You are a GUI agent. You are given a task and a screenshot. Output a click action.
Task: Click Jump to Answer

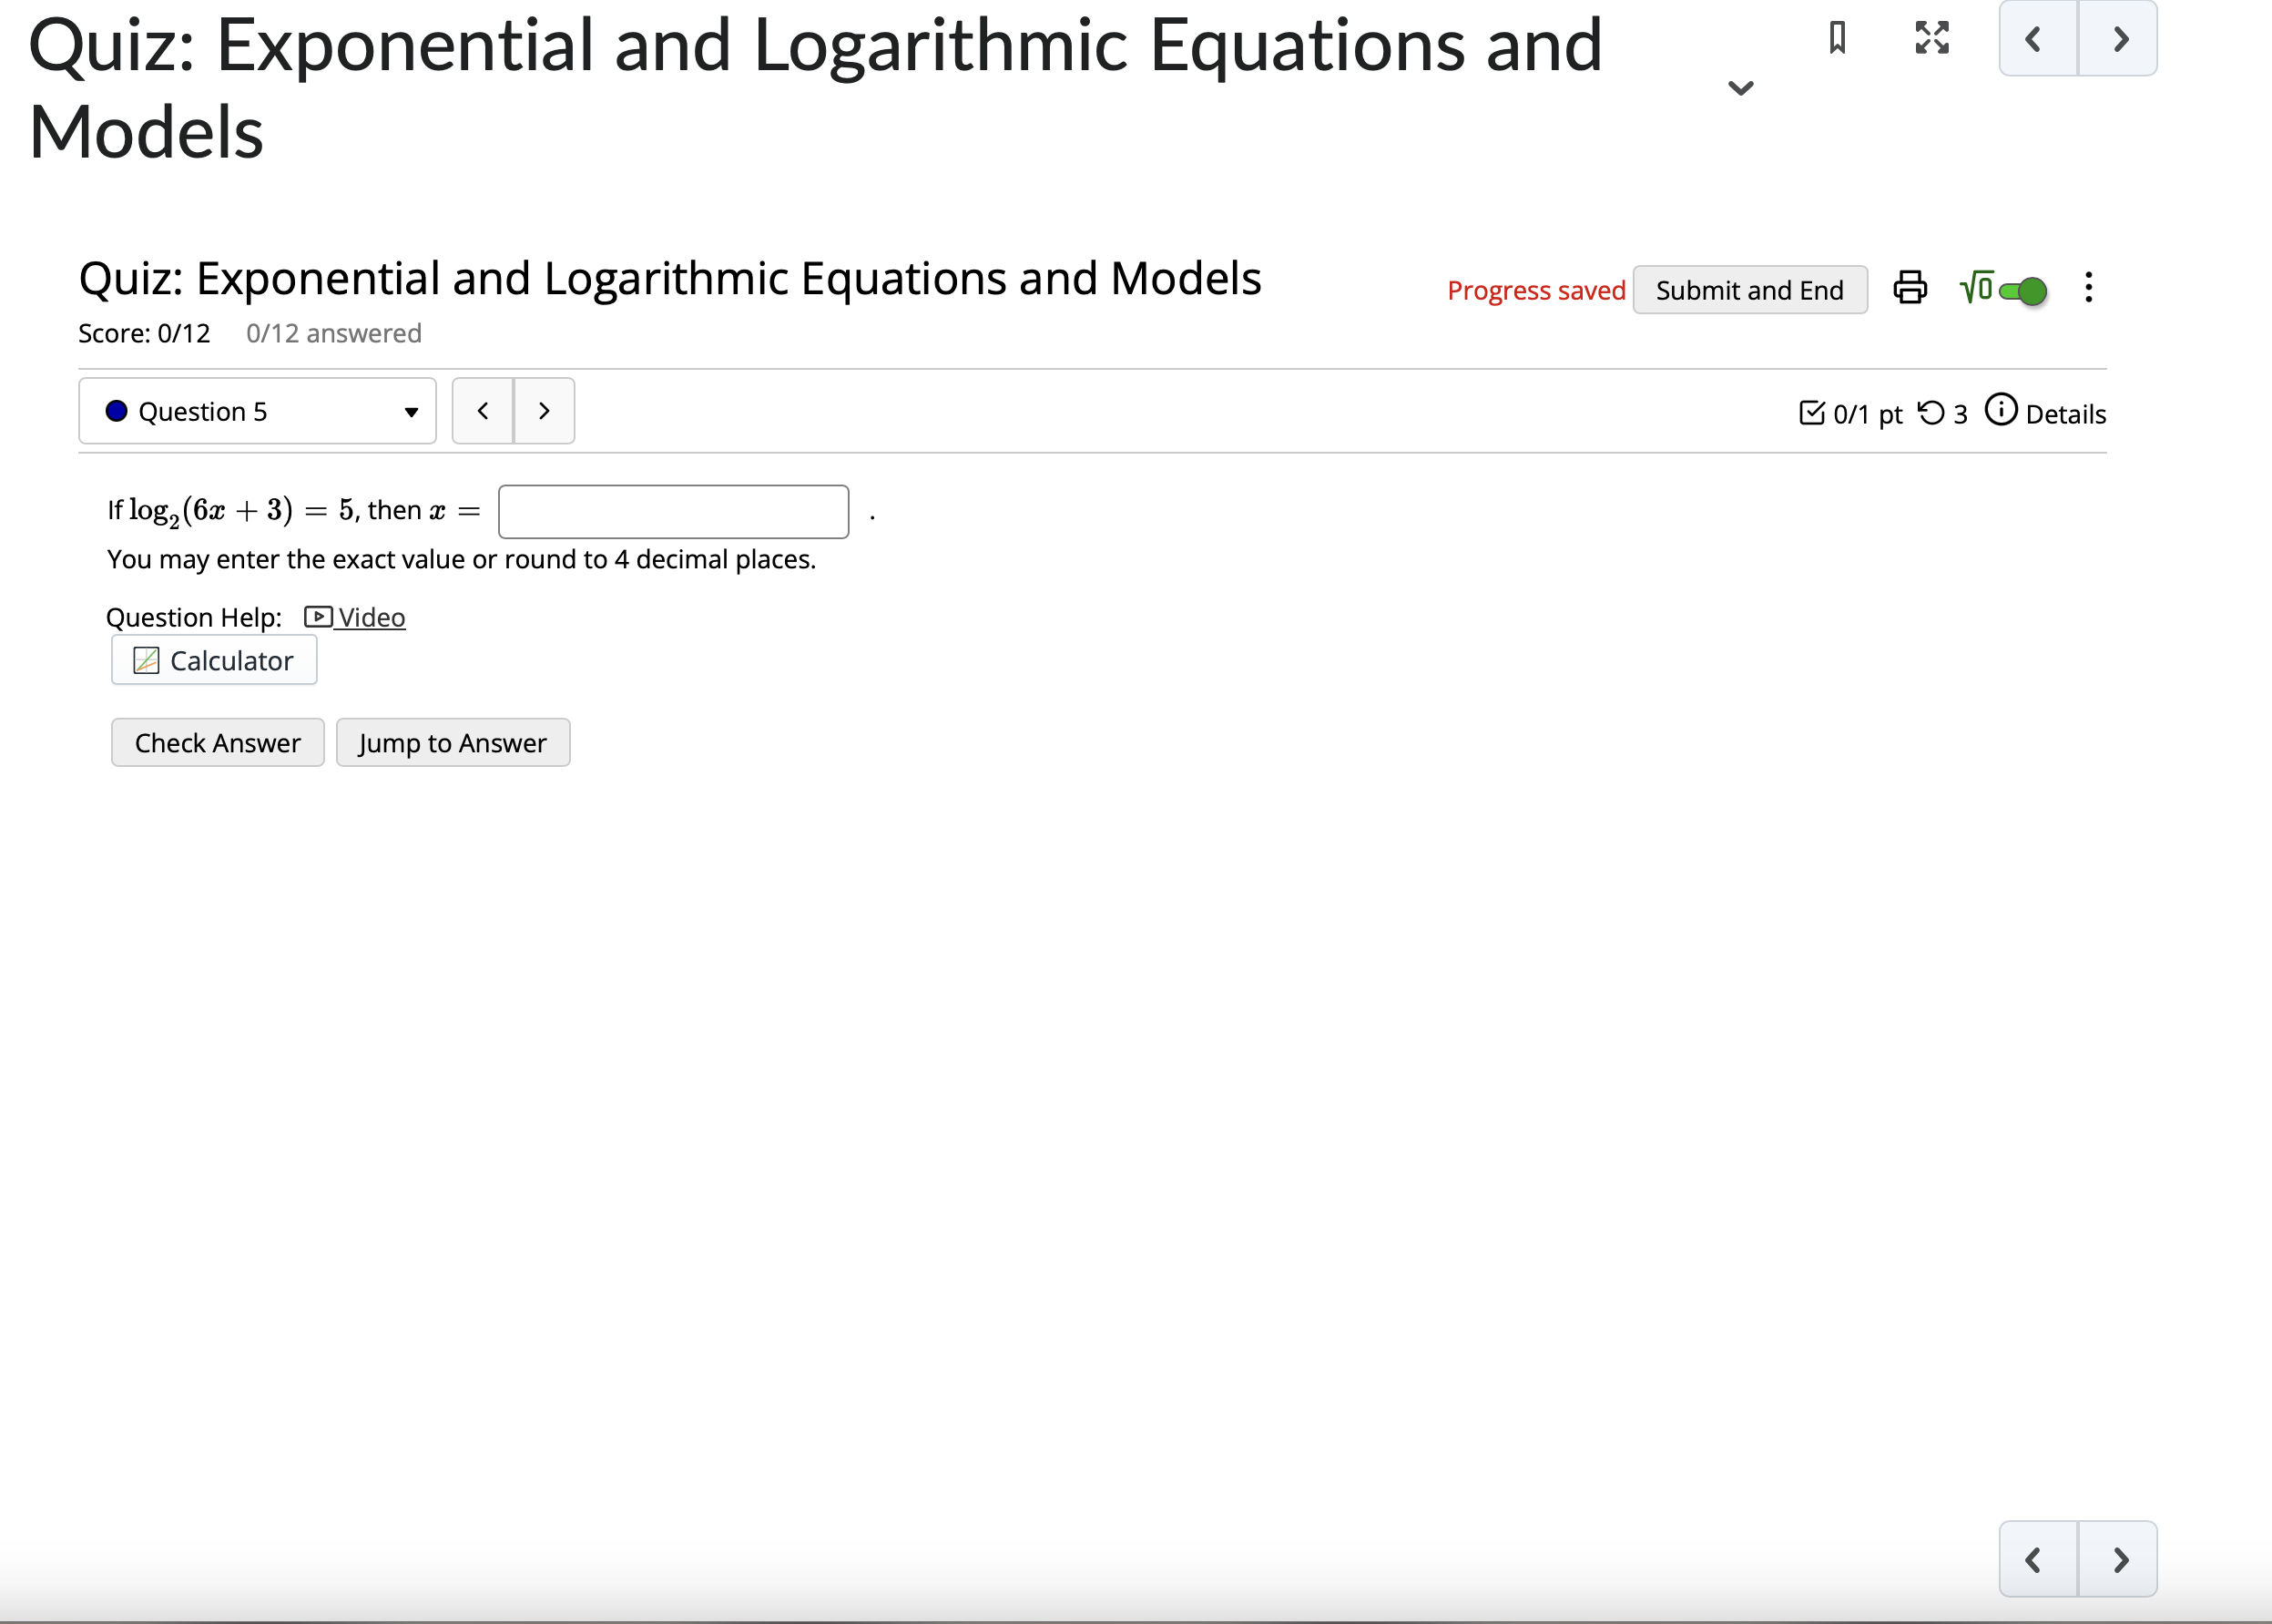tap(452, 742)
